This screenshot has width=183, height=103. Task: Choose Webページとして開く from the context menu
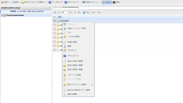coord(78,28)
